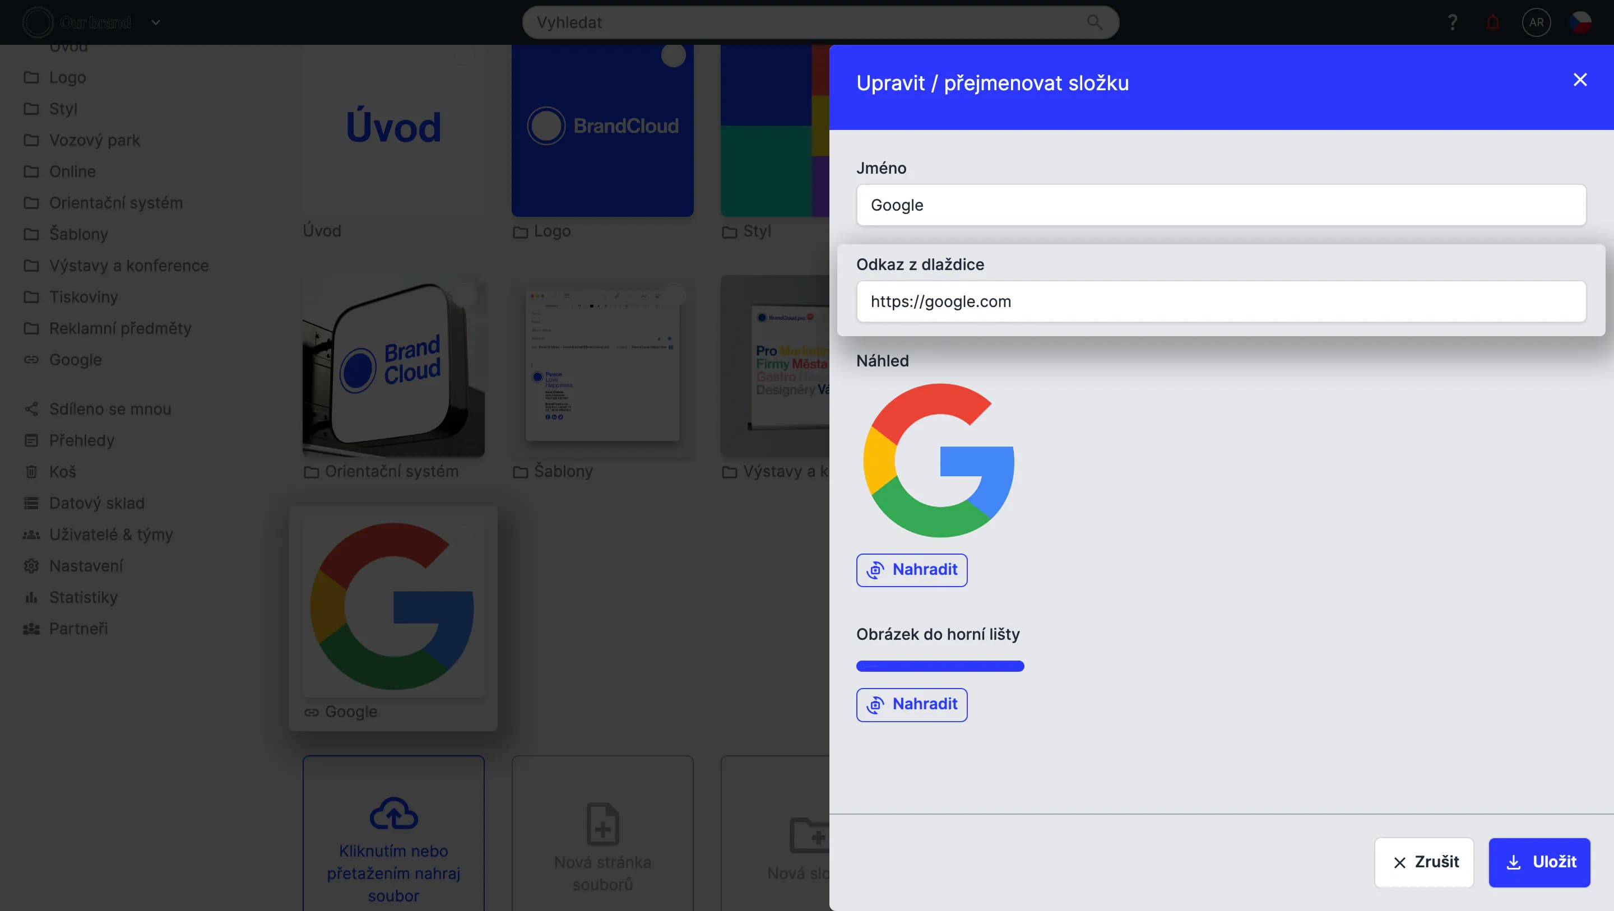Click the cloud upload icon tile
Viewport: 1614px width, 911px height.
393,814
